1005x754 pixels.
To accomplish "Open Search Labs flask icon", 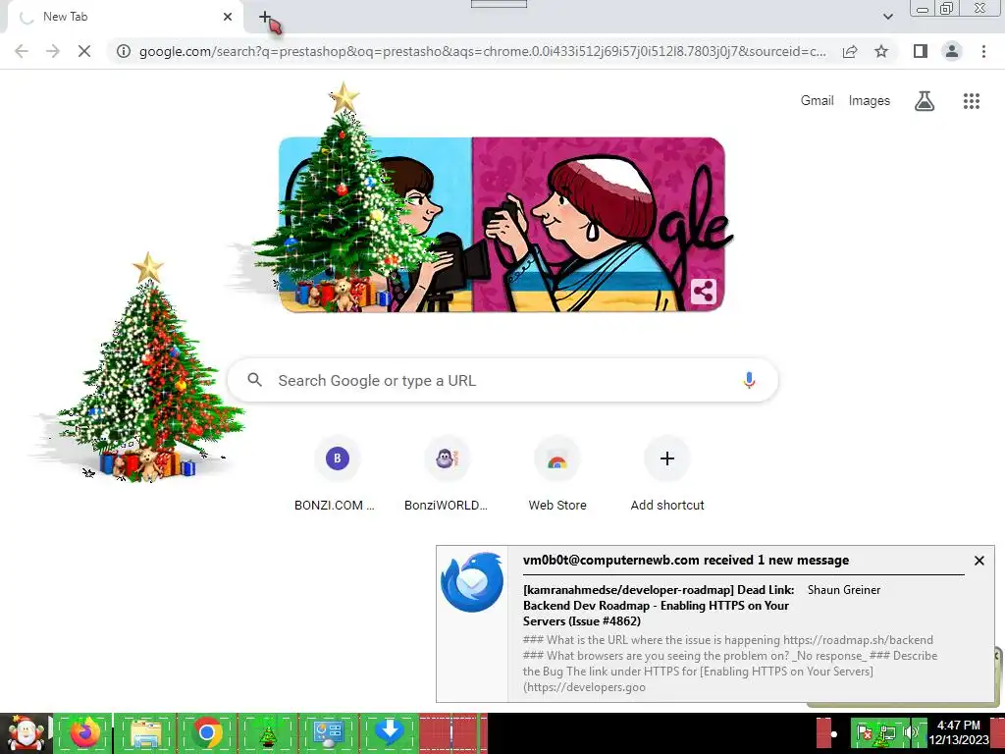I will 925,101.
